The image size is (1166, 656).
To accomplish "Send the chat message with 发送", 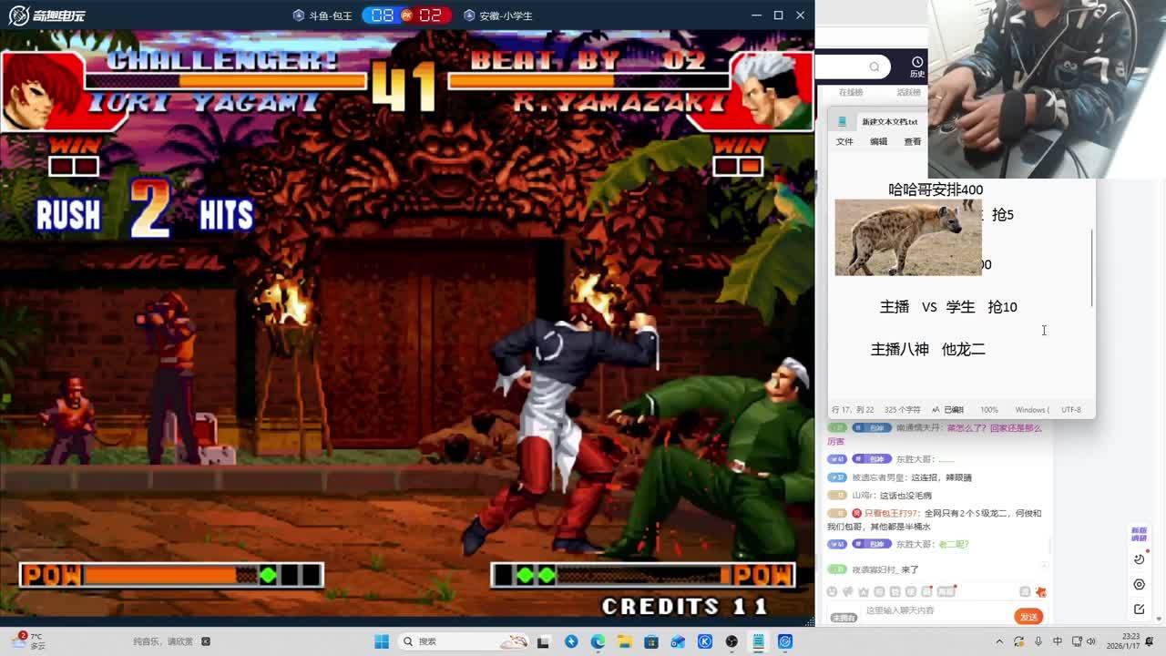I will (x=1028, y=617).
